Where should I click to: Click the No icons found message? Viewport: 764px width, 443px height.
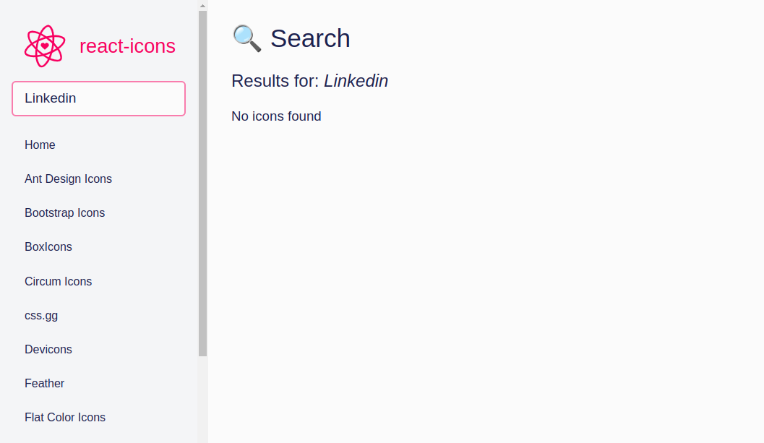point(276,116)
